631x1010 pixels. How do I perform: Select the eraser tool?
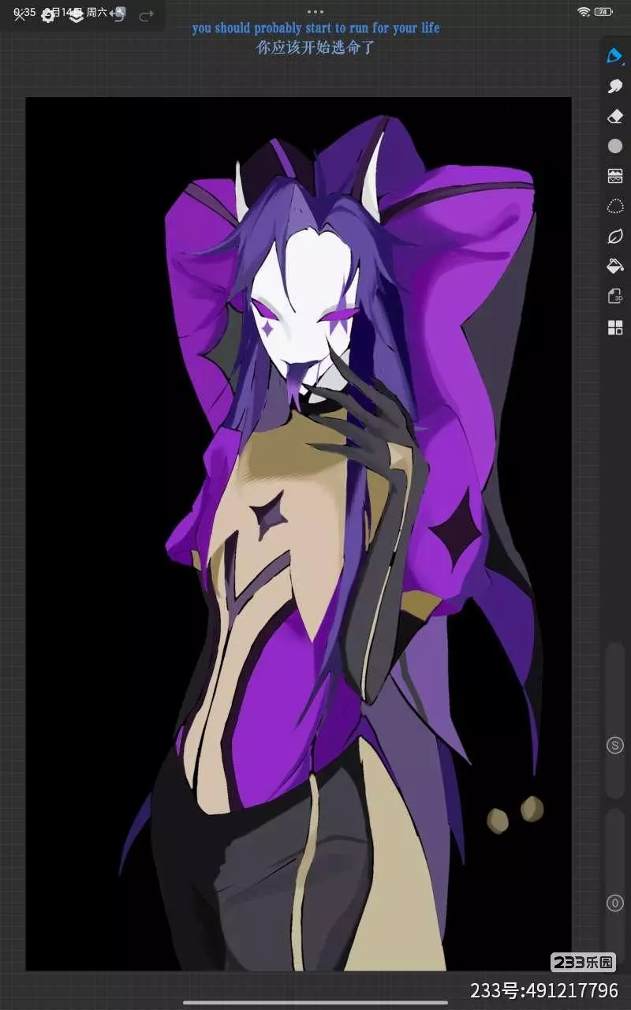[x=615, y=116]
